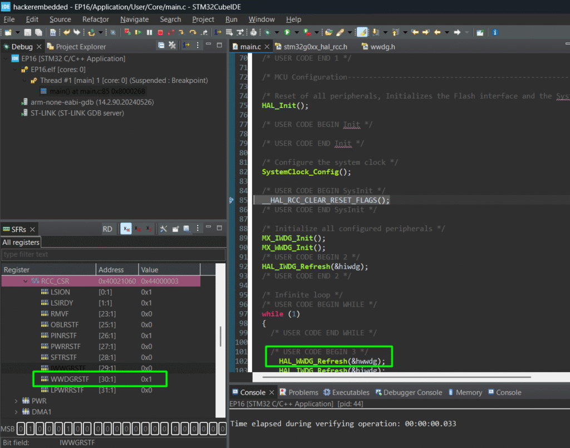Open the Refactor menu
This screenshot has height=448, width=570.
click(x=96, y=19)
